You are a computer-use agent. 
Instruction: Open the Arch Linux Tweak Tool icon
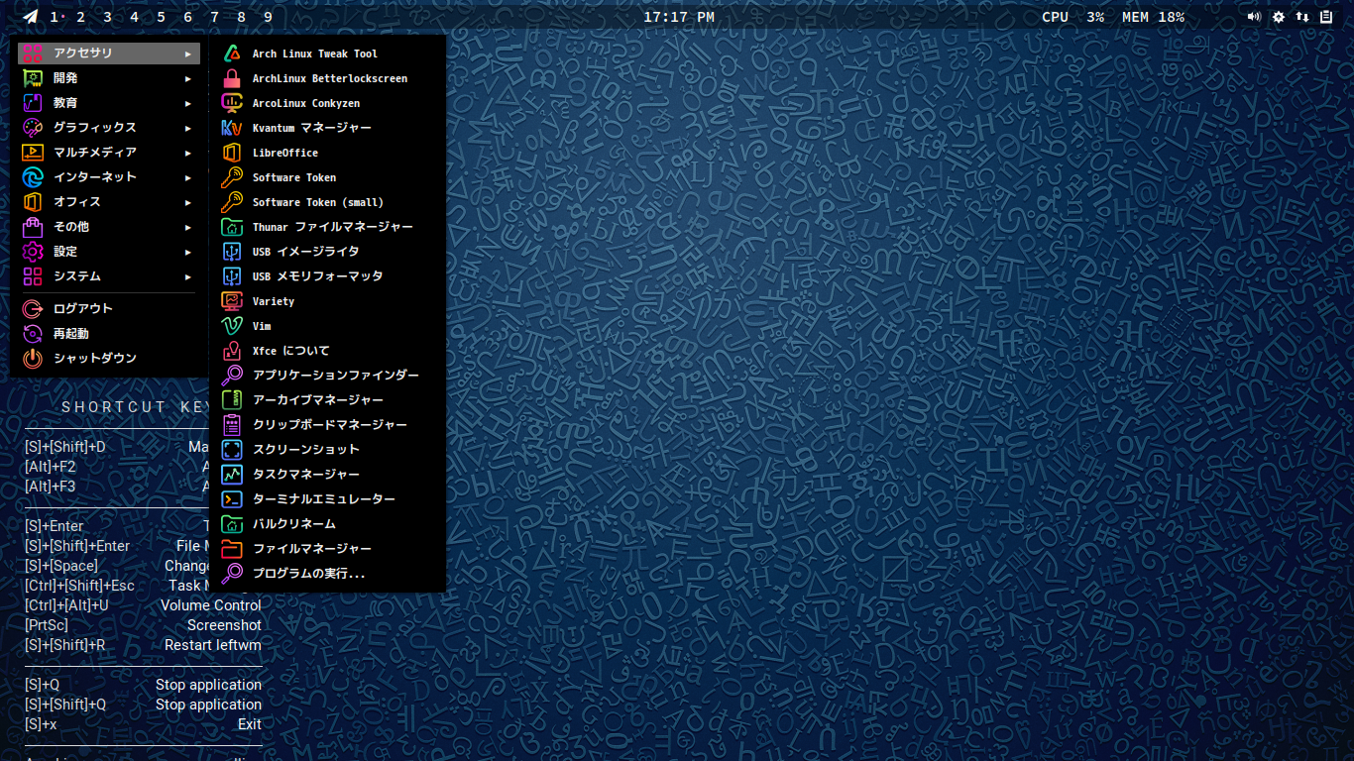pos(232,54)
